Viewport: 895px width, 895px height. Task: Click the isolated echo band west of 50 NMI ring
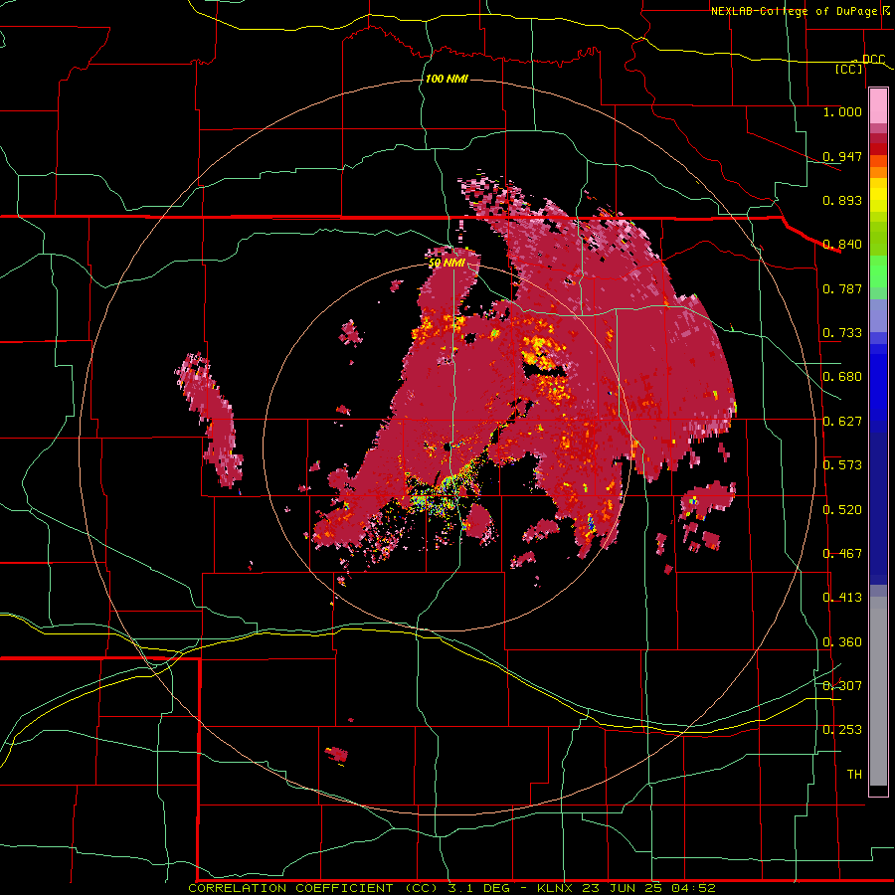click(210, 420)
